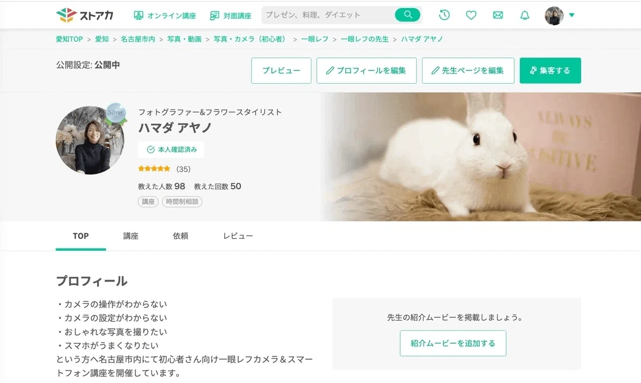Click the green magnifier search button

point(408,15)
